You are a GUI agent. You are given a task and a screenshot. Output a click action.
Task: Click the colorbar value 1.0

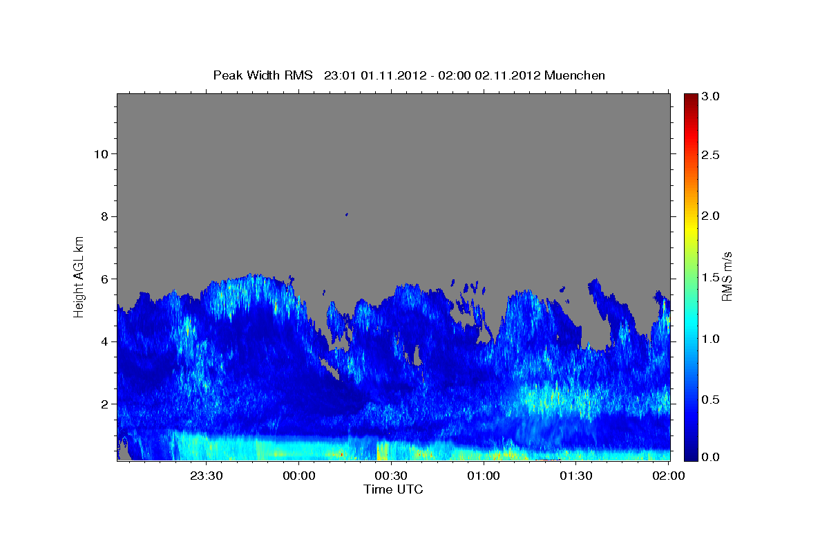[x=712, y=339]
